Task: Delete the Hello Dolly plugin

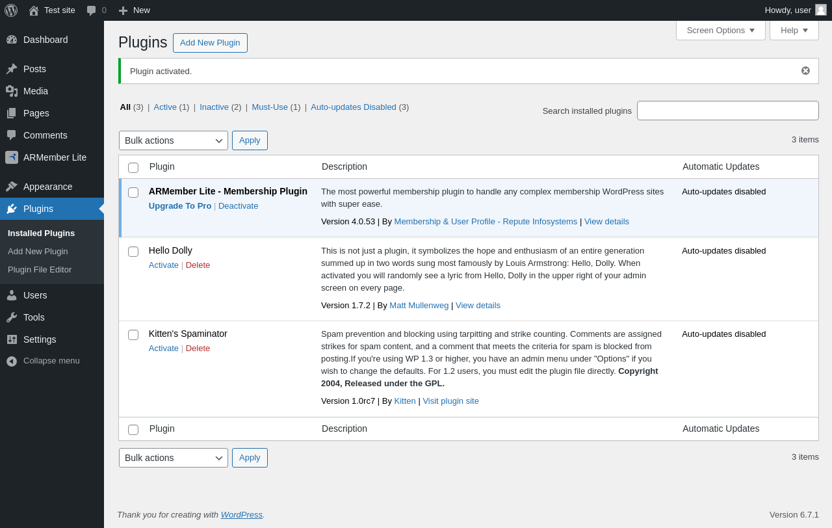Action: pyautogui.click(x=198, y=265)
